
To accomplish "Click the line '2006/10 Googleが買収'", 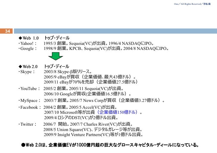I will [x=87, y=94].
